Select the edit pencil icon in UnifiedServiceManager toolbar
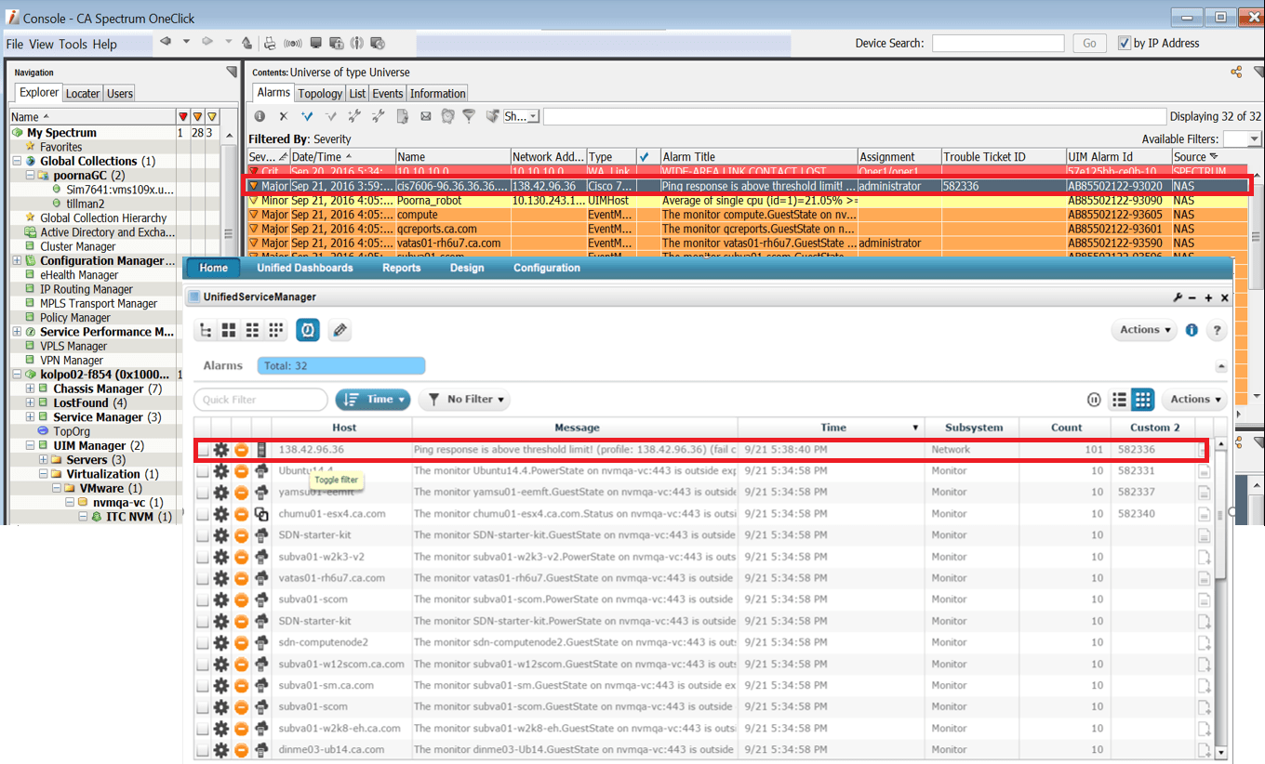Screen dimensions: 1265x764 tap(340, 329)
